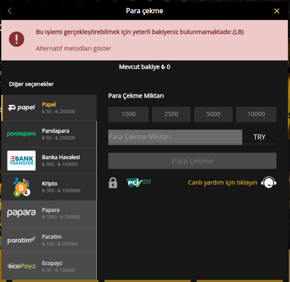Go back using the yellow arrow
Screen dimensions: 290x282
coord(10,11)
